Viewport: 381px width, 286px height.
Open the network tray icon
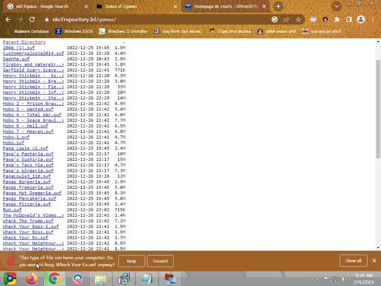point(335,279)
